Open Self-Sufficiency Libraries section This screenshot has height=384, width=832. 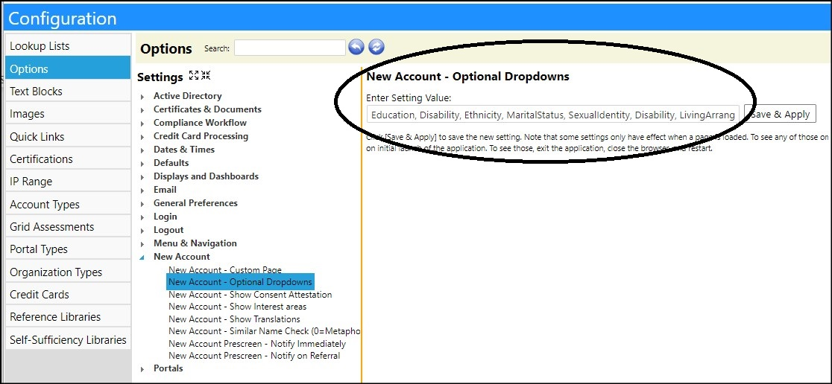click(68, 339)
